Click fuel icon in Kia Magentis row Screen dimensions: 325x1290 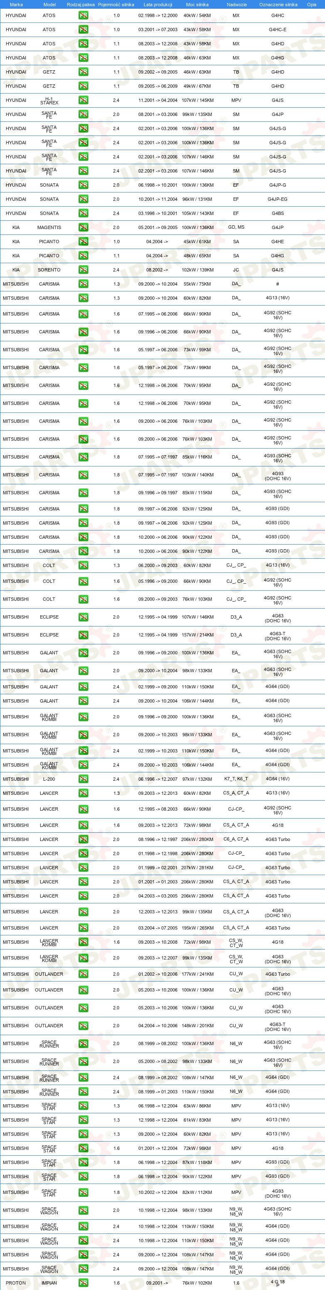[x=83, y=227]
